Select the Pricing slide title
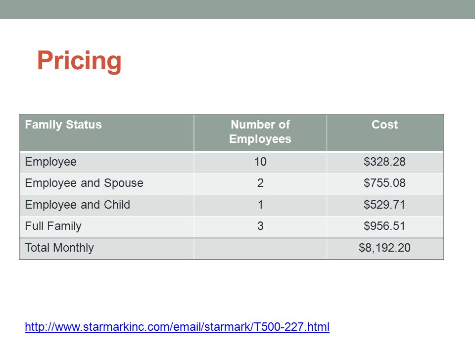Image resolution: width=475 pixels, height=356 pixels. tap(79, 60)
